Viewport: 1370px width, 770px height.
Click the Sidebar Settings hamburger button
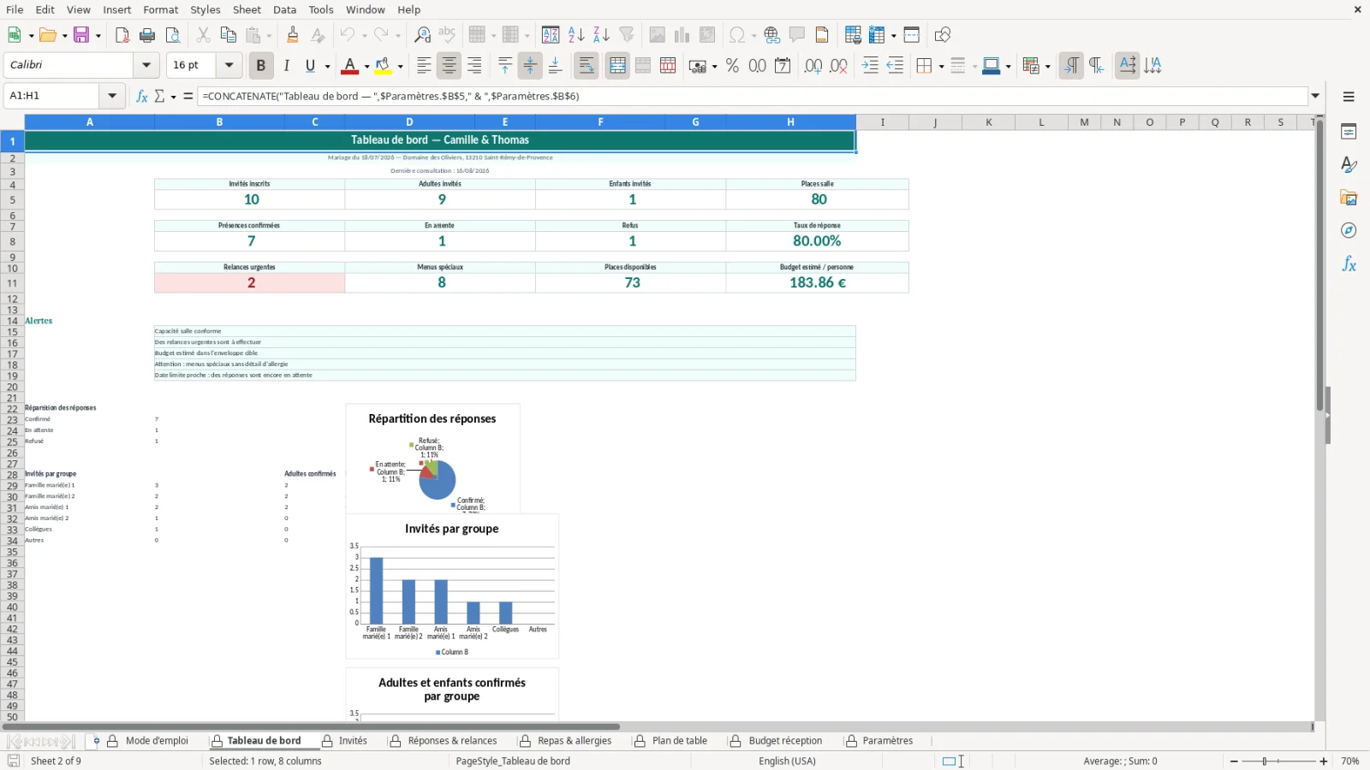[x=1349, y=97]
